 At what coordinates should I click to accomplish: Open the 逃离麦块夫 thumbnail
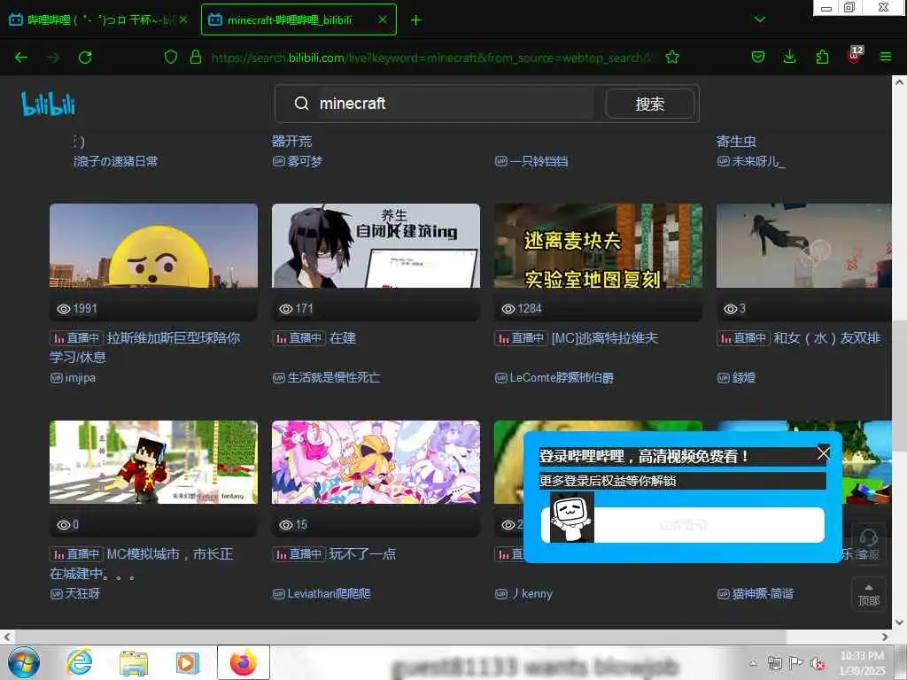598,246
